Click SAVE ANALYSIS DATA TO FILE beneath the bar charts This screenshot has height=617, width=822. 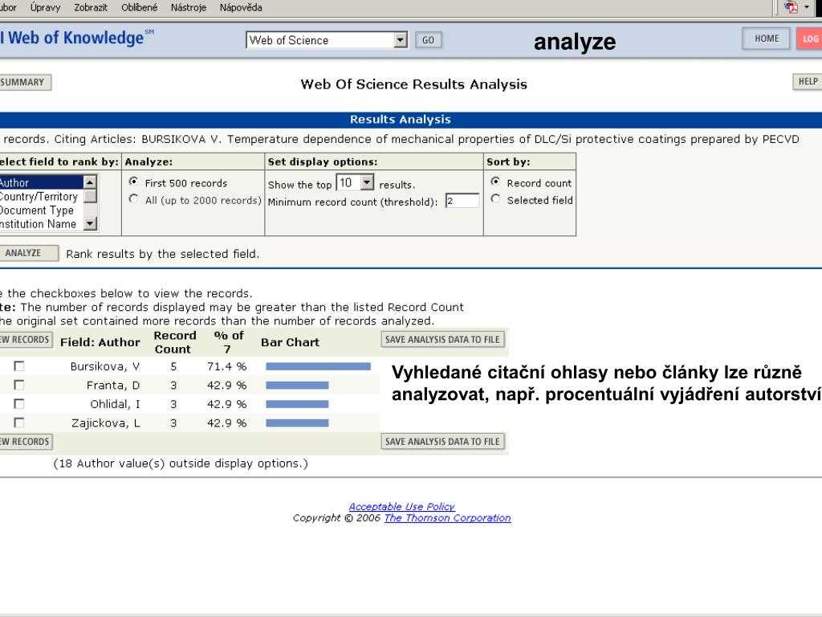tap(442, 442)
